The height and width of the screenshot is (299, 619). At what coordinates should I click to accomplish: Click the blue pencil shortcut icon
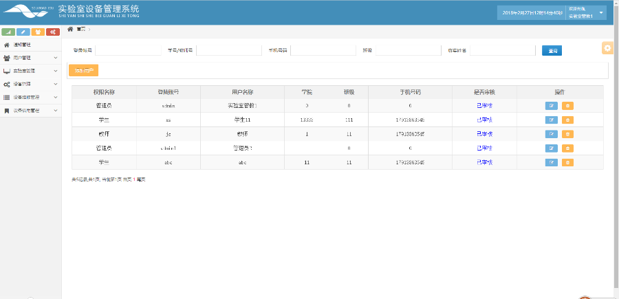coord(23,32)
